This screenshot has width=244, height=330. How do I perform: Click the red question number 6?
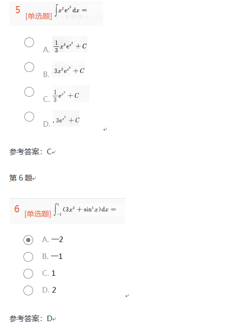(x=17, y=209)
